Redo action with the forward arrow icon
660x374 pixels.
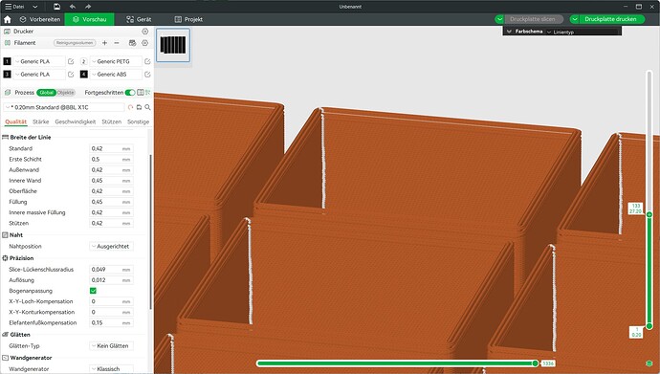(x=88, y=7)
